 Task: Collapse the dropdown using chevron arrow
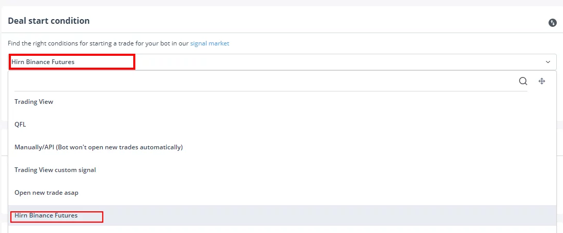(x=548, y=62)
